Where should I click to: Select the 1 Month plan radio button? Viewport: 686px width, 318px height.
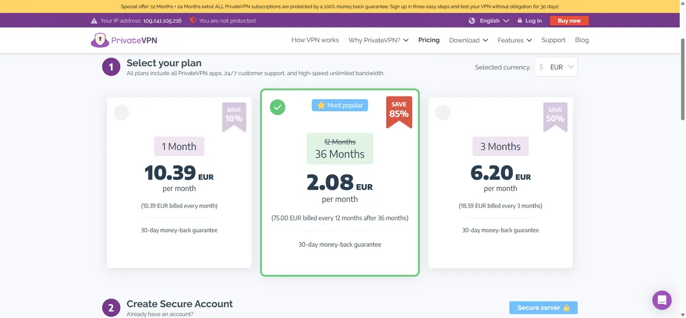click(122, 113)
